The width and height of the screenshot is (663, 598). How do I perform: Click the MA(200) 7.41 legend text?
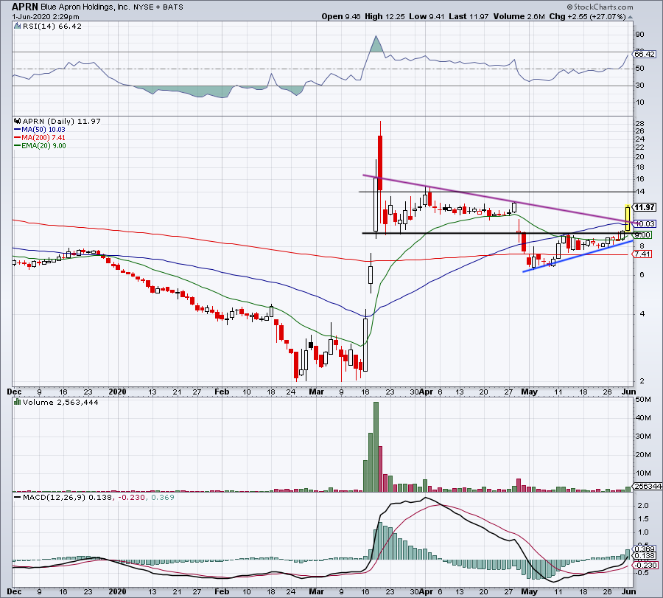point(43,138)
